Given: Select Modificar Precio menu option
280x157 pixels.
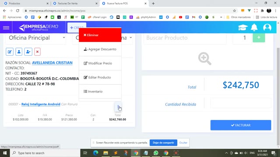Looking at the screenshot, I should pos(100,63).
